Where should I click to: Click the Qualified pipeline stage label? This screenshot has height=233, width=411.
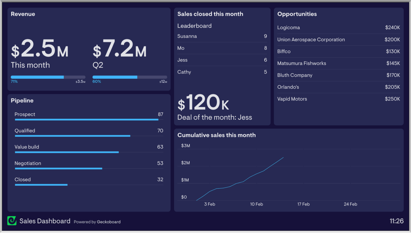[25, 131]
